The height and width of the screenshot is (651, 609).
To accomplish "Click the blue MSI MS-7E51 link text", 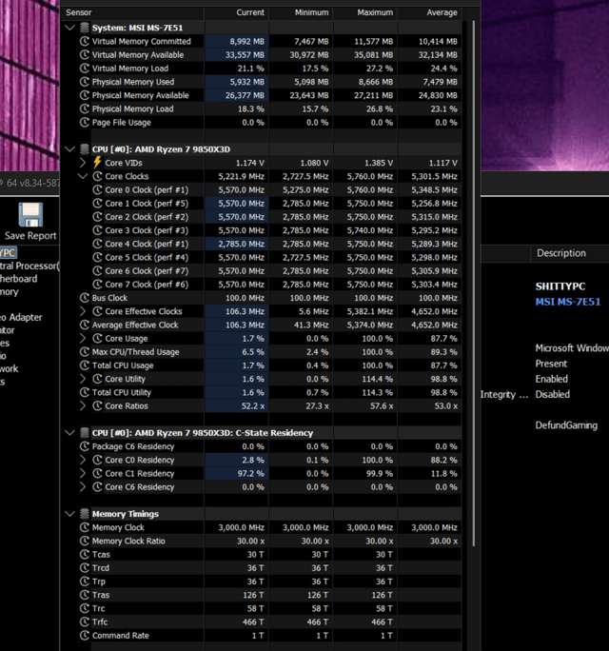I will [567, 302].
